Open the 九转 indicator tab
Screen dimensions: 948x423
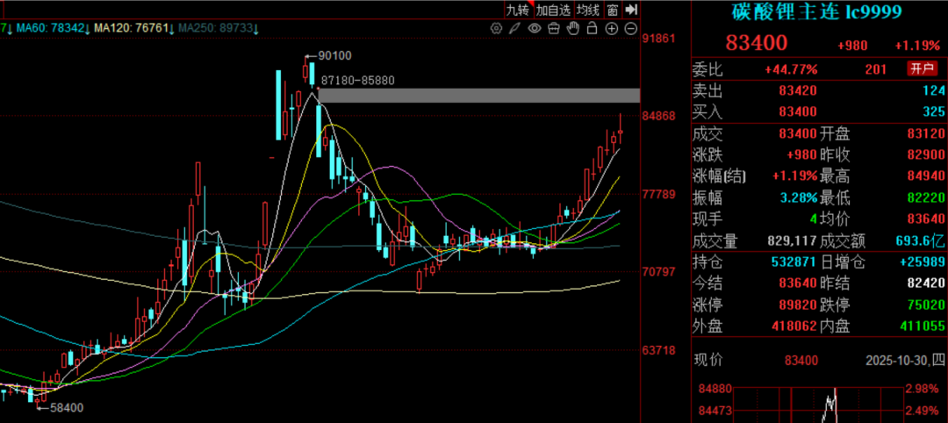click(518, 10)
